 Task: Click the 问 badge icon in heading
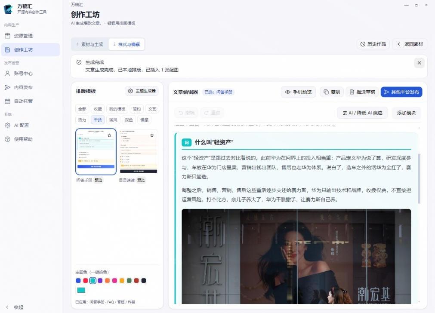pos(186,142)
